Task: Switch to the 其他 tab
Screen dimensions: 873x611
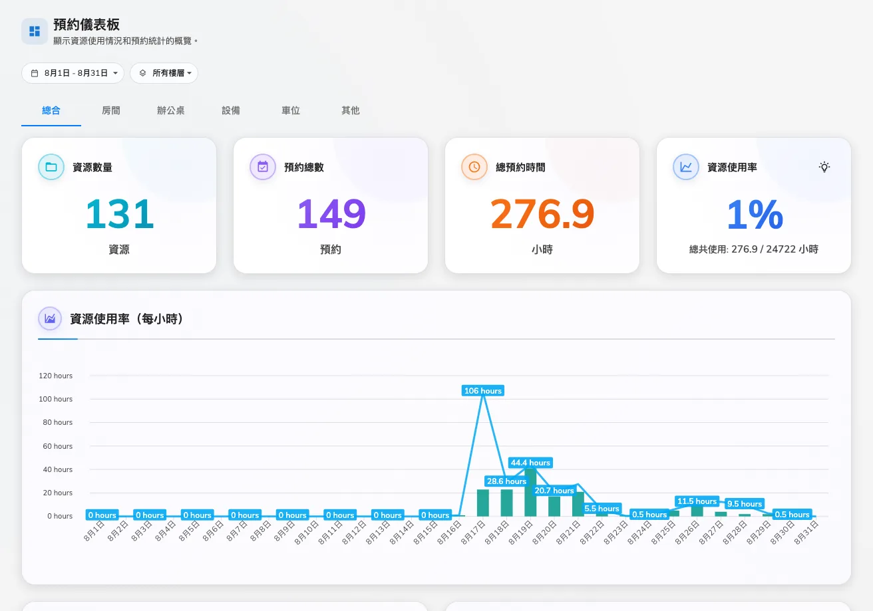Action: click(x=351, y=110)
